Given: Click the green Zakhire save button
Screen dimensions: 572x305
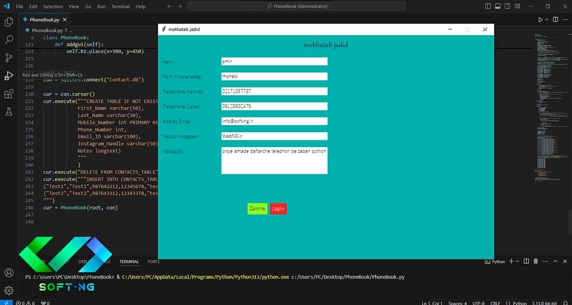Looking at the screenshot, I should (x=257, y=209).
